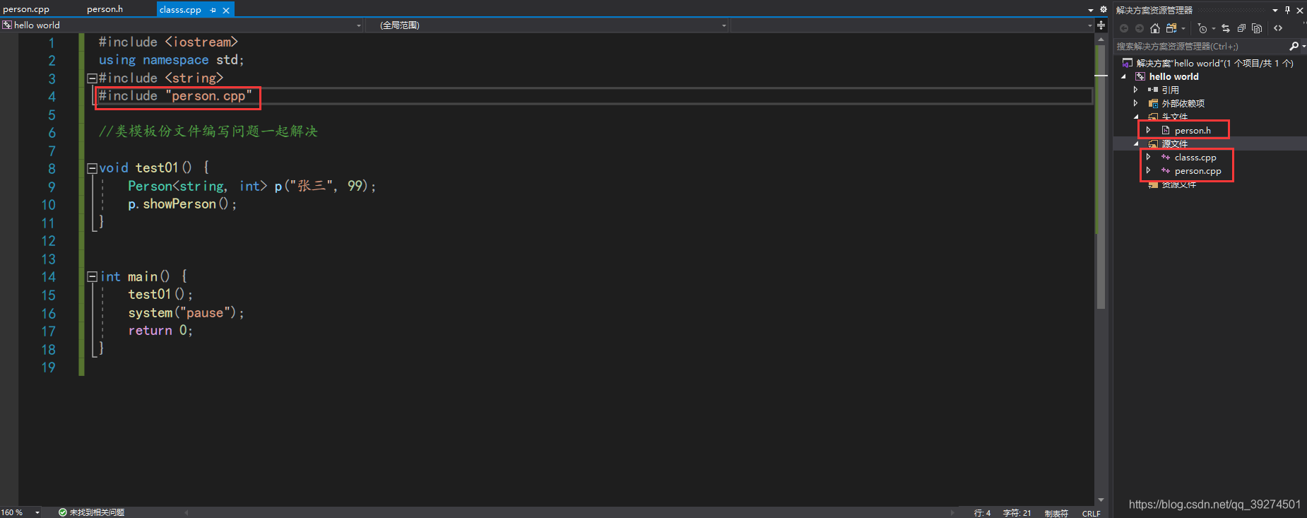Expand the classs.cpp tree node

(x=1149, y=157)
